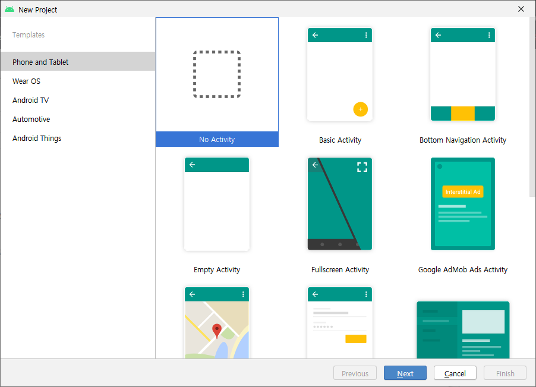
Task: Select the Google AdMob Ads Activity preview
Action: (x=463, y=204)
